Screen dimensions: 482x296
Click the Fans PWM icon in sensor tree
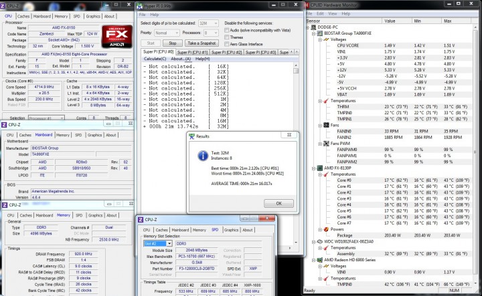tap(326, 144)
